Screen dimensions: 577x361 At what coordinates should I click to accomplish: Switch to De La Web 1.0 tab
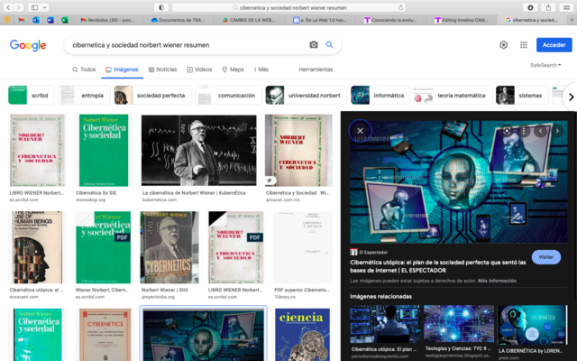[320, 20]
